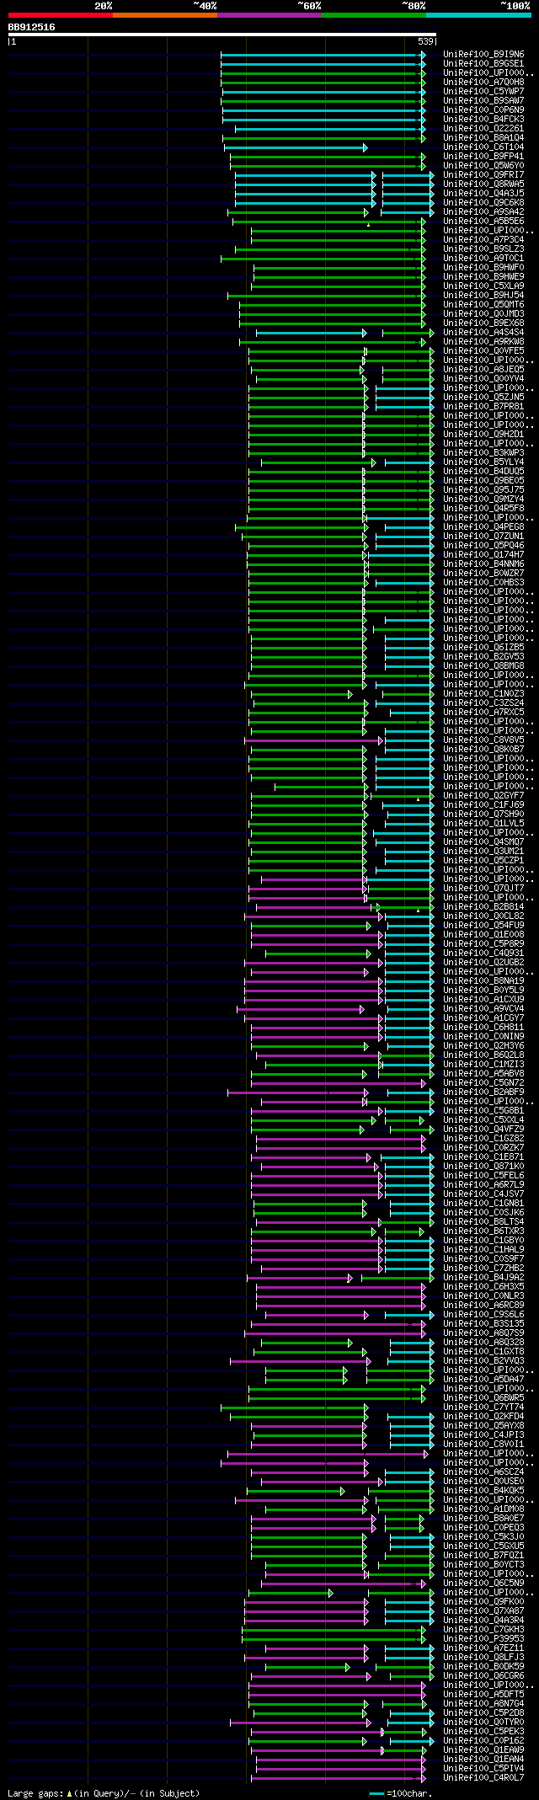Open hit UniRef100_B9GSE1
This screenshot has width=539, height=1800.
coord(483,63)
